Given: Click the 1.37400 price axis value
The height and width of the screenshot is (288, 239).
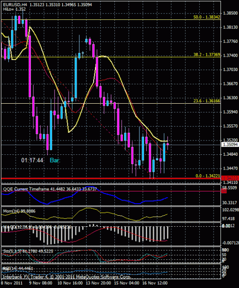Looking at the screenshot, I should click(230, 55).
